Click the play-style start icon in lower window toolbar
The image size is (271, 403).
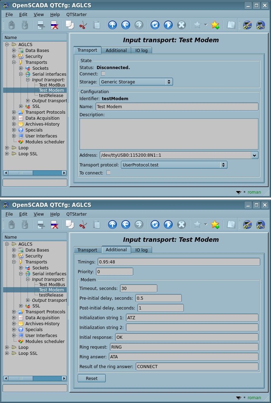pyautogui.click(x=168, y=224)
